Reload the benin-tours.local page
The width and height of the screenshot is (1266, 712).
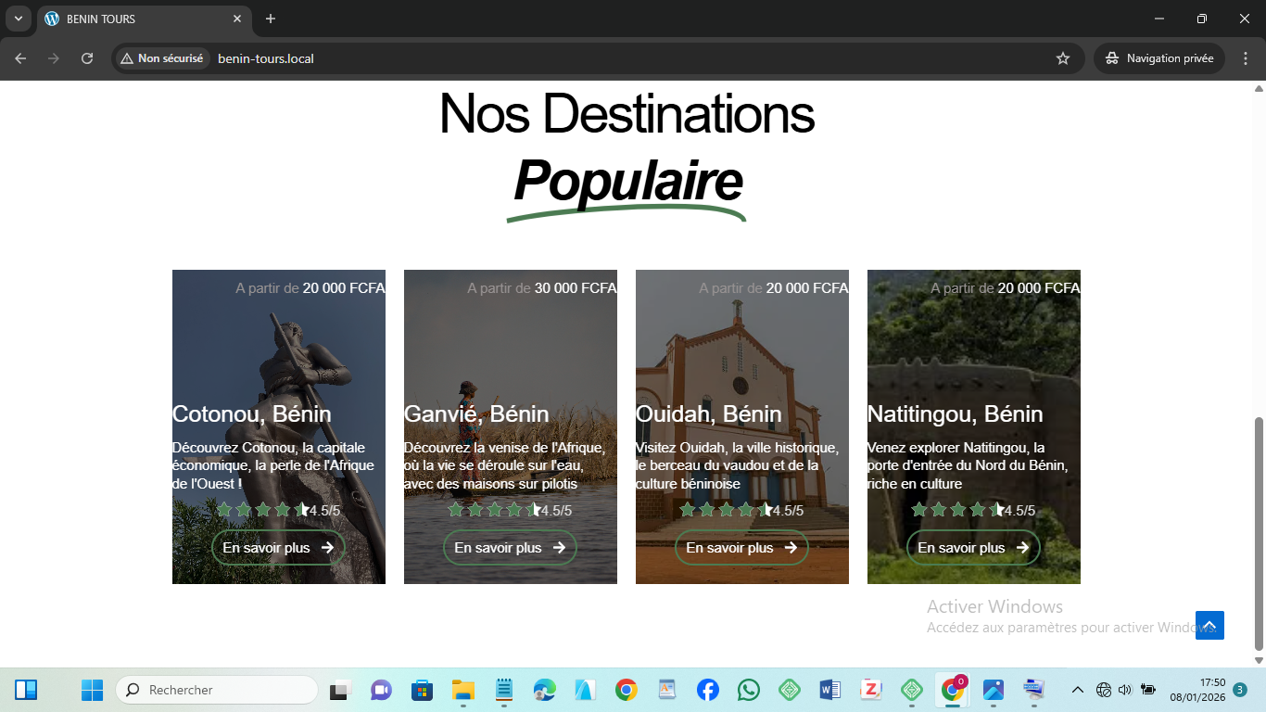click(x=87, y=58)
